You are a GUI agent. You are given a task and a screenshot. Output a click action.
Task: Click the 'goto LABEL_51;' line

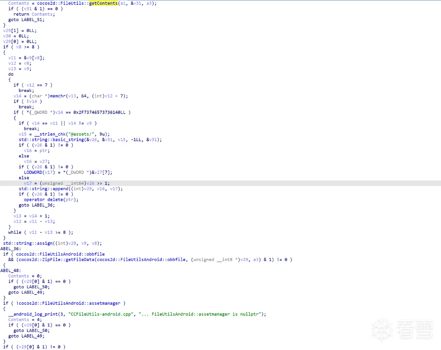pyautogui.click(x=26, y=20)
